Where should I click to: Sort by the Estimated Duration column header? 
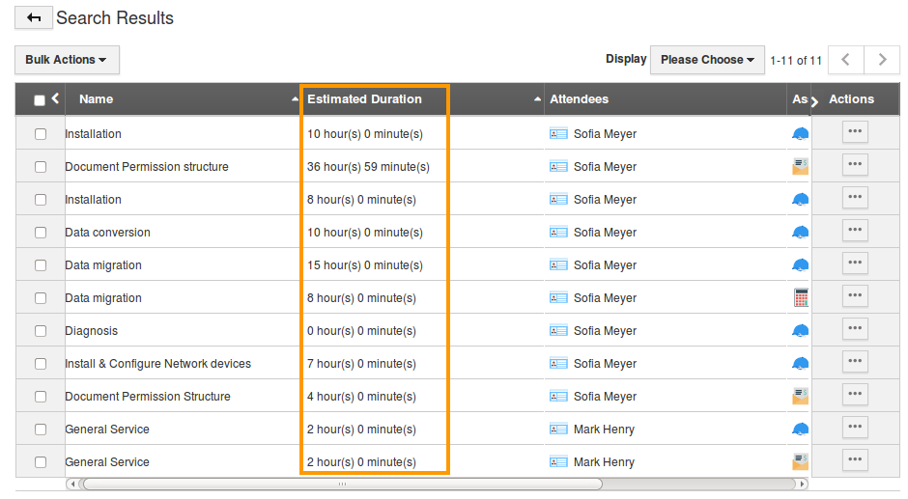[364, 99]
